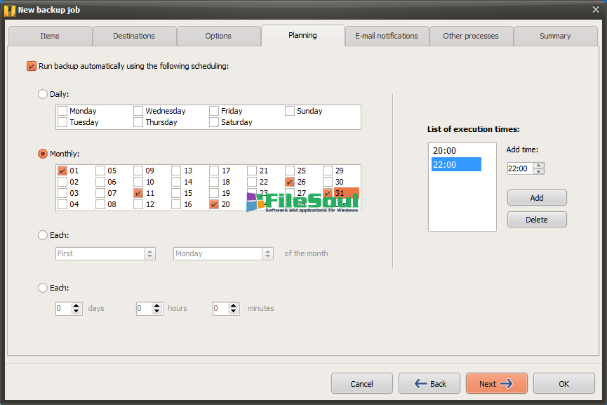
Task: Open the First ordinal dropdown
Action: pyautogui.click(x=149, y=253)
